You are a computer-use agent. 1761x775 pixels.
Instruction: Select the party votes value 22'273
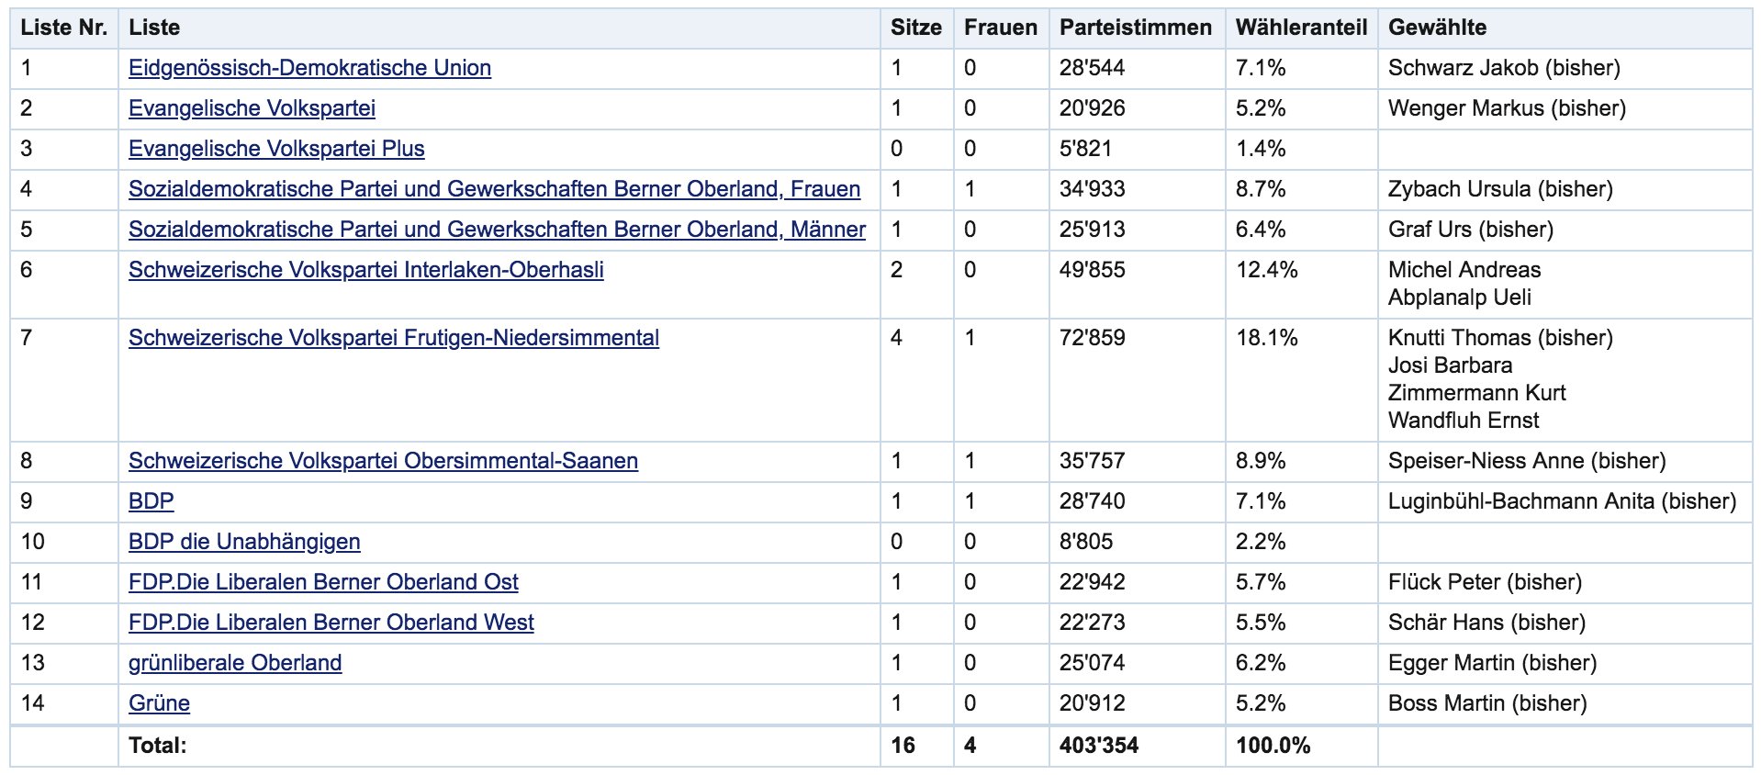click(x=1093, y=623)
